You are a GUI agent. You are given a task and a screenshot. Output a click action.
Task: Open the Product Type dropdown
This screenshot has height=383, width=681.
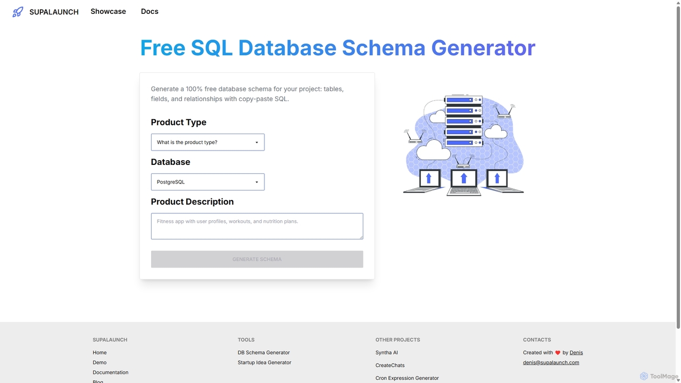click(x=207, y=142)
